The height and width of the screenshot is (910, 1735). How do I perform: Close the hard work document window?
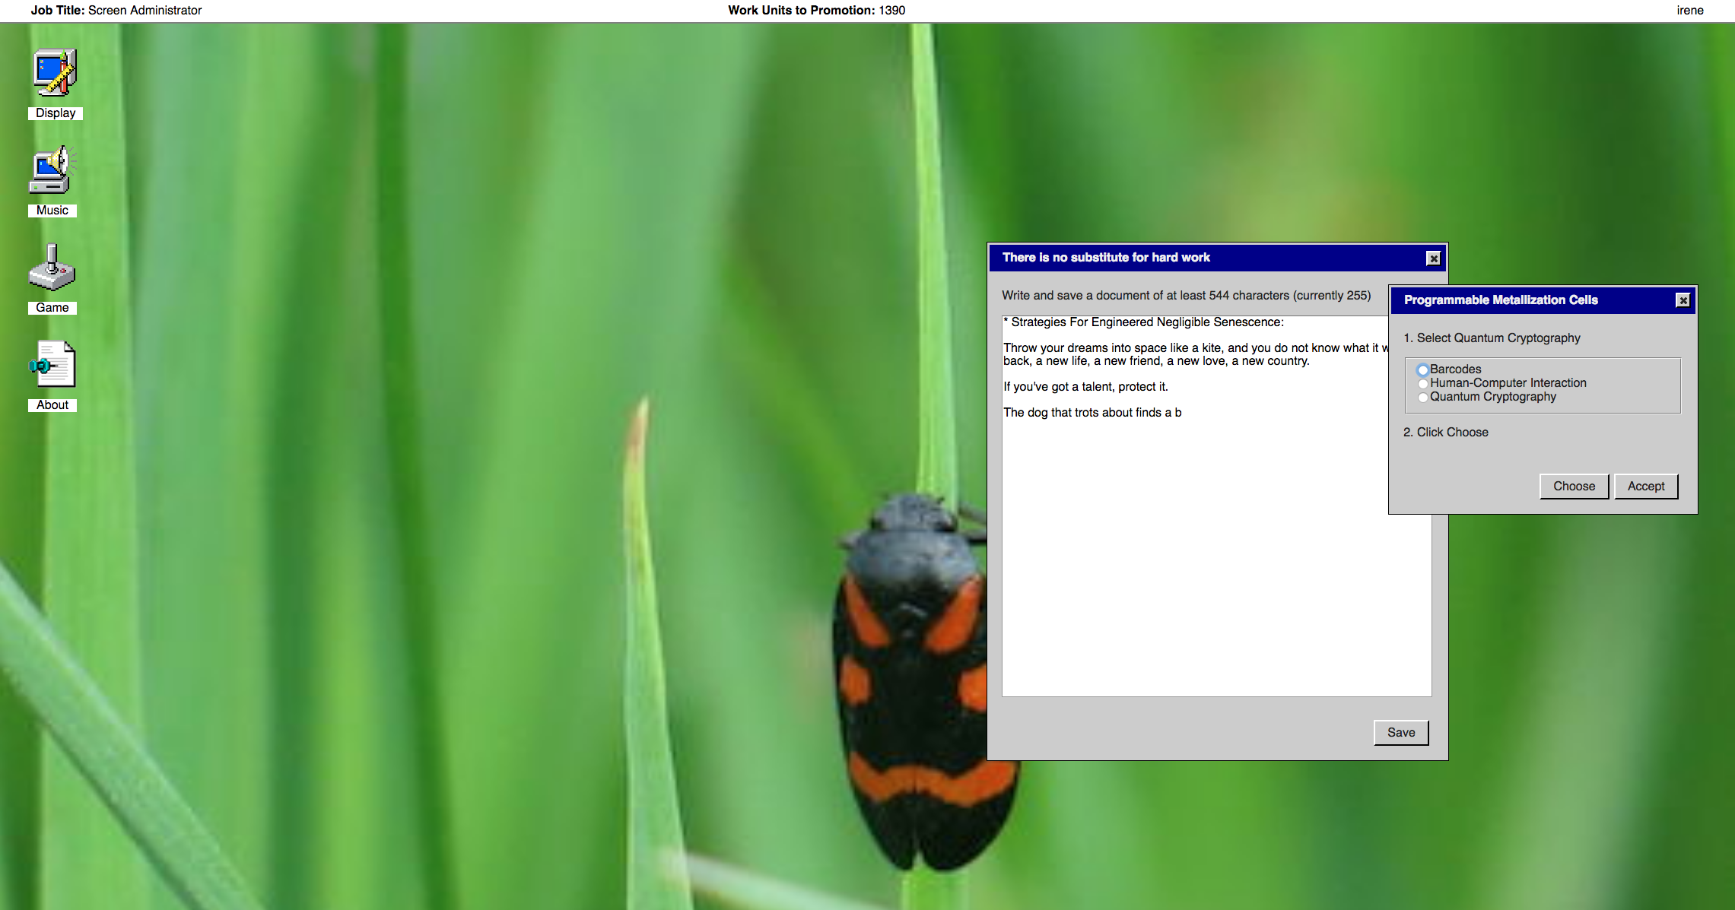tap(1433, 258)
